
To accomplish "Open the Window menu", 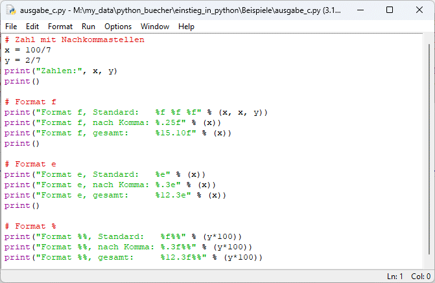I will [x=155, y=27].
